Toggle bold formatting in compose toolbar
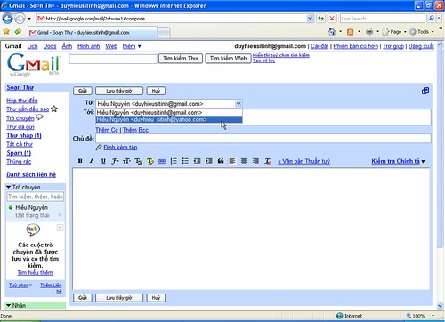Viewport: 445px width, 322px height. point(80,161)
